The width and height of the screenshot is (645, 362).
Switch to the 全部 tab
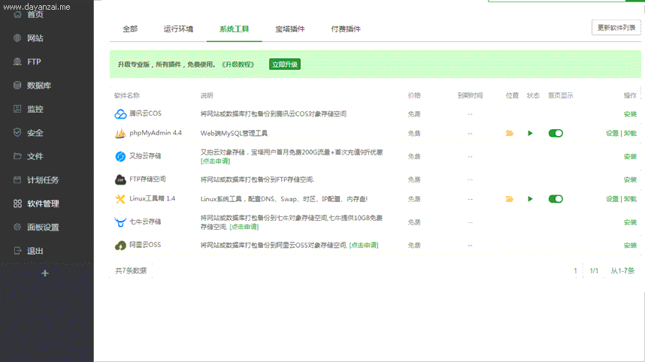pyautogui.click(x=130, y=29)
